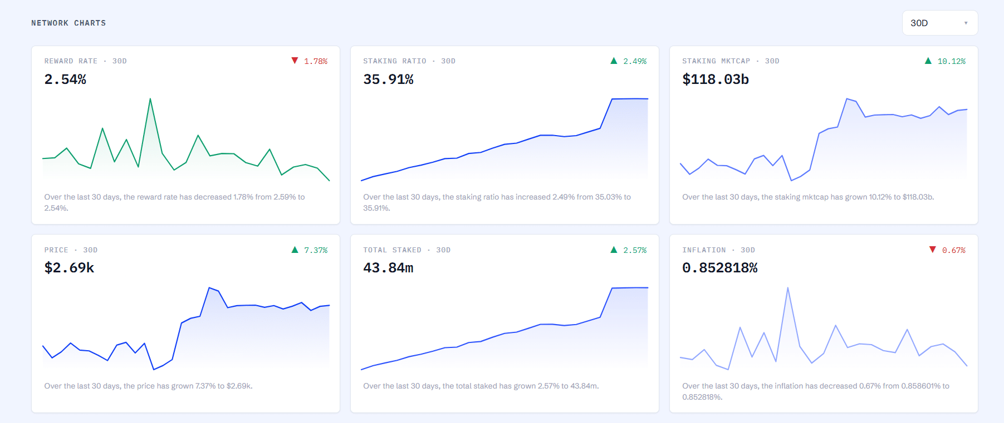Click the total staked grown summary text
Viewport: 1004px width, 423px height.
481,386
